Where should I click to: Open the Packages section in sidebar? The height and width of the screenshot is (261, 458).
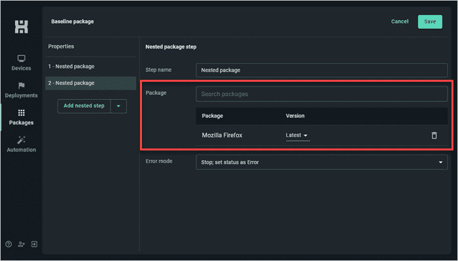tap(22, 117)
